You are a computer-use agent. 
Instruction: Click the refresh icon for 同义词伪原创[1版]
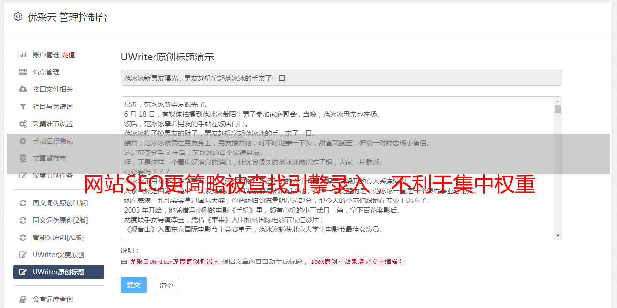click(23, 203)
